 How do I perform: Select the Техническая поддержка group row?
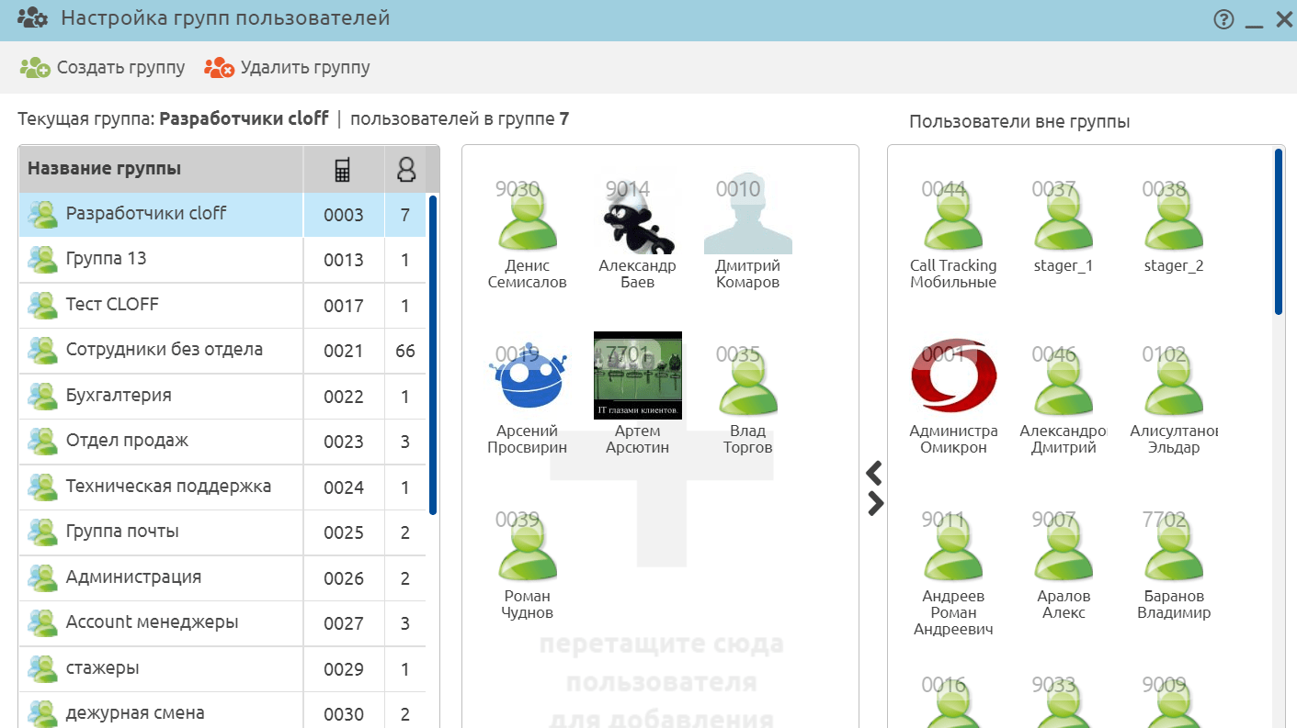click(168, 487)
